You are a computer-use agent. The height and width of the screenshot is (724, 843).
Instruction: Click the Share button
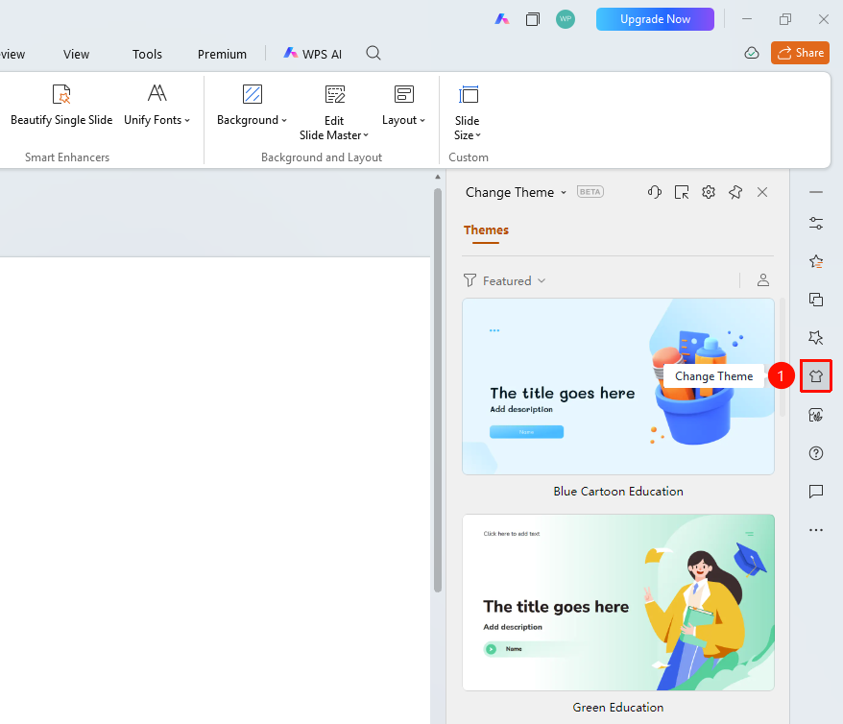pos(800,53)
